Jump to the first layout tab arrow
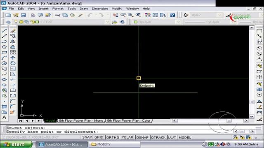264x148 pixels. pyautogui.click(x=20, y=120)
